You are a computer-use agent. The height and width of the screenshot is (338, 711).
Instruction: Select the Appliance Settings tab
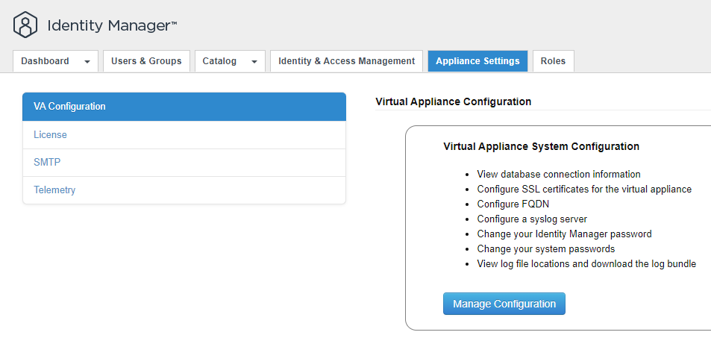coord(477,61)
